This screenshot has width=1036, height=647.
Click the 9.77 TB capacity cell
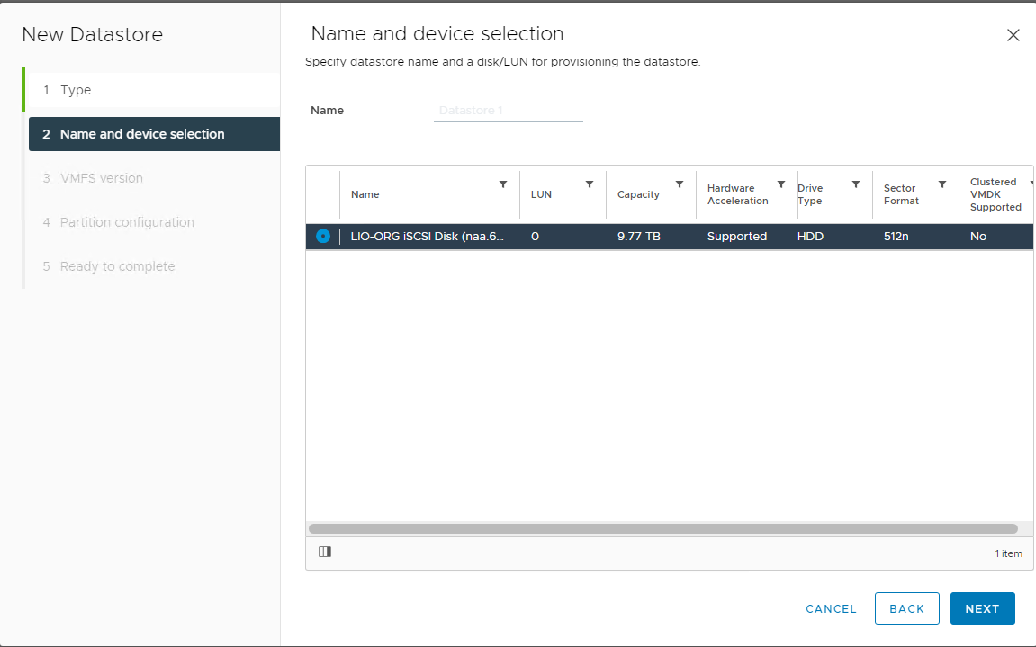pos(639,237)
